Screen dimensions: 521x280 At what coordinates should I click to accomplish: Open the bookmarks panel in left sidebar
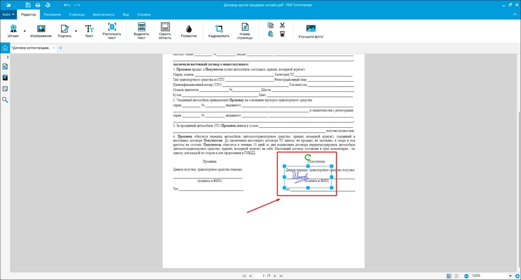click(5, 78)
